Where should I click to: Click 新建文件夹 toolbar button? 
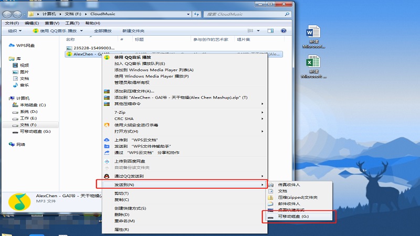133,31
